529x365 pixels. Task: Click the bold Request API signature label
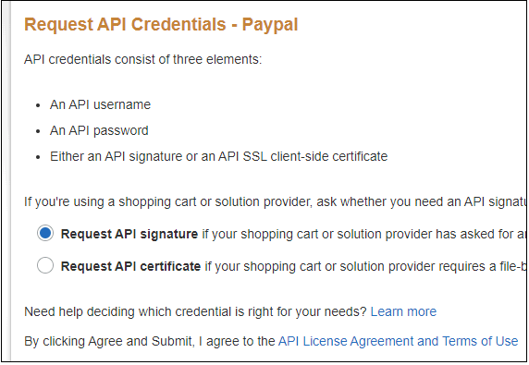point(129,234)
